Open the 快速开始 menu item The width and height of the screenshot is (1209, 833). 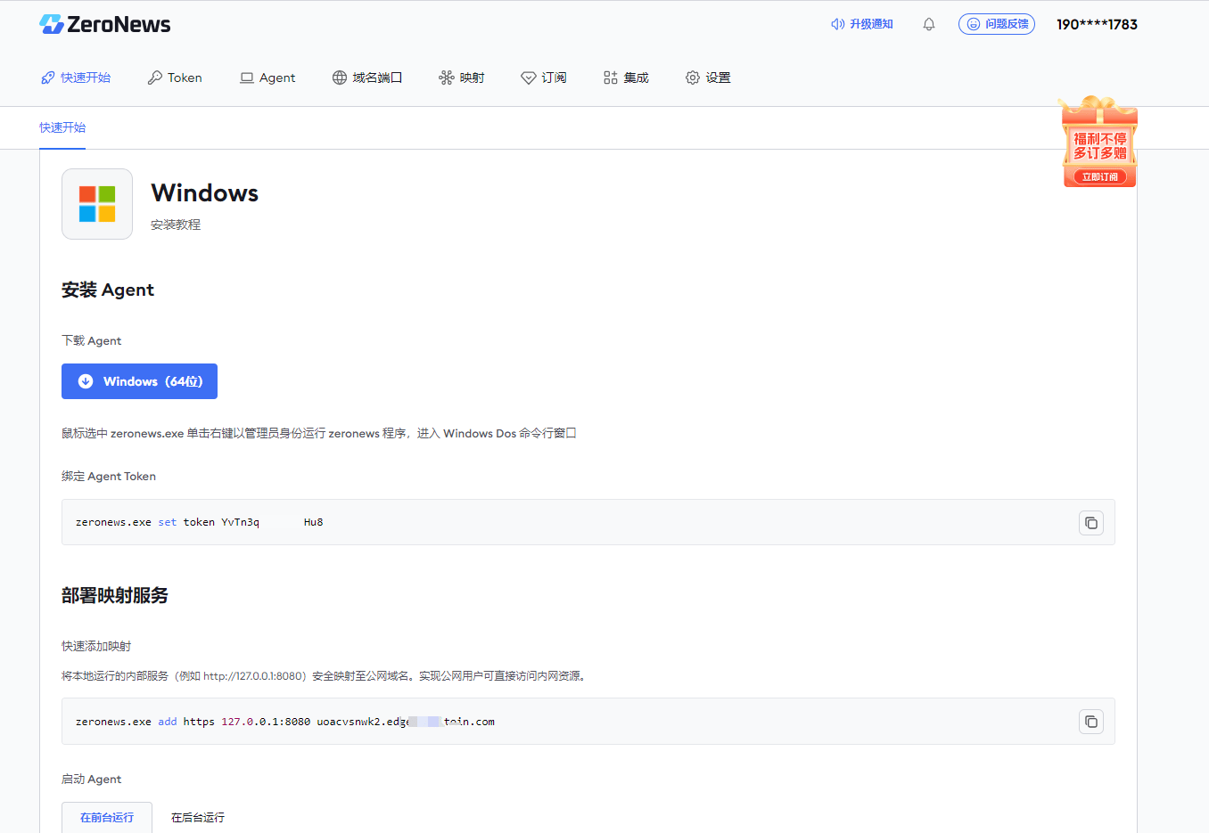(77, 78)
